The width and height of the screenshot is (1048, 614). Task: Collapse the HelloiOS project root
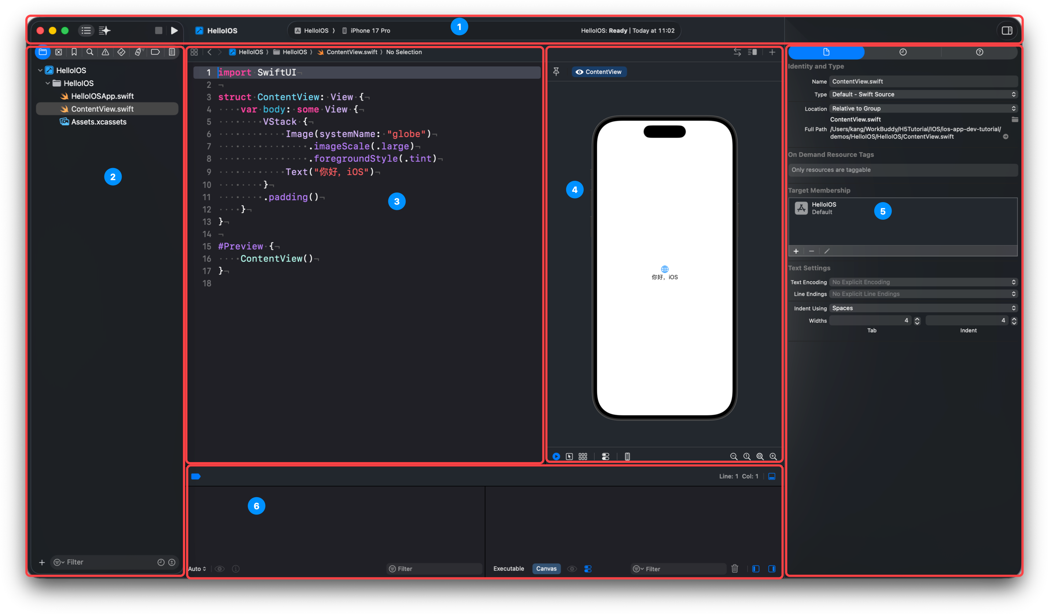40,70
